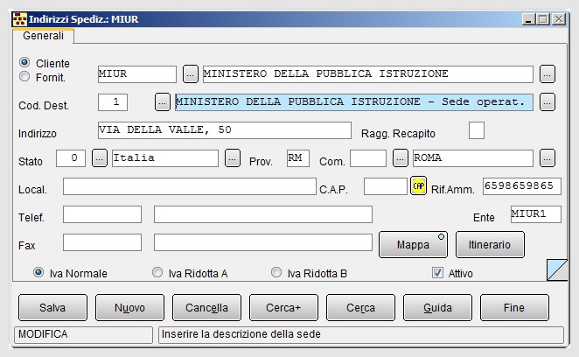Click the Fine button
The width and height of the screenshot is (579, 357).
pyautogui.click(x=514, y=307)
